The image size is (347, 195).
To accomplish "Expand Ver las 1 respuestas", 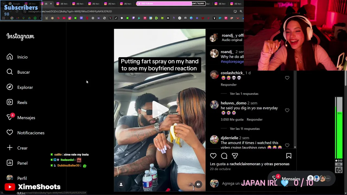I will [244, 94].
